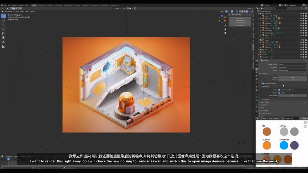Expand the Volumes panel
This screenshot has width=308, height=173.
click(263, 105)
